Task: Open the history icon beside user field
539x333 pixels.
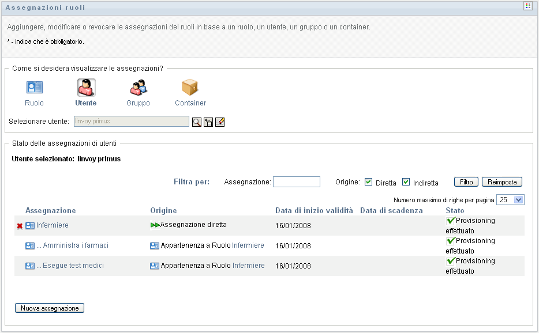Action: click(208, 122)
